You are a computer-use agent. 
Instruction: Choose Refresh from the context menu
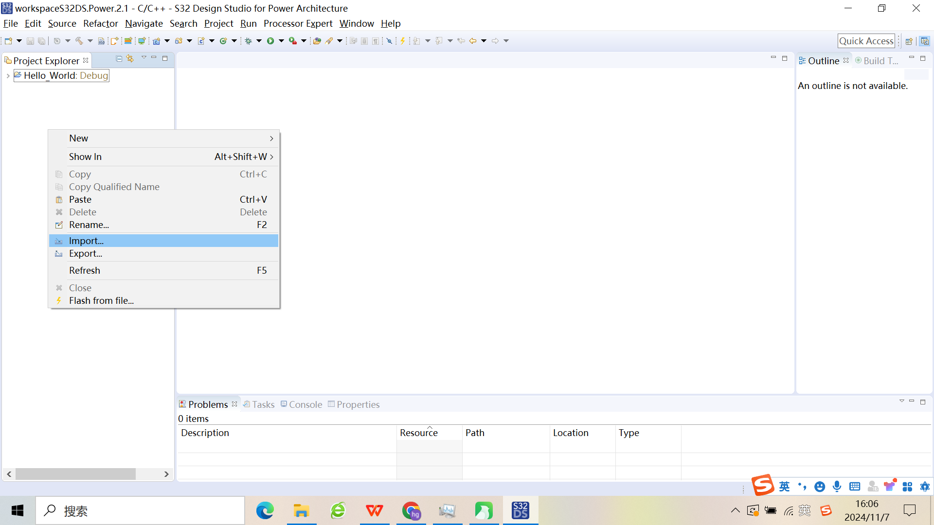85,270
